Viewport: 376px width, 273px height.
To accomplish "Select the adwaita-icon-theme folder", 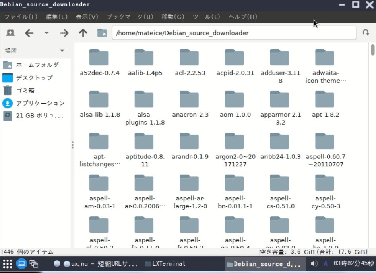I will 326,66.
